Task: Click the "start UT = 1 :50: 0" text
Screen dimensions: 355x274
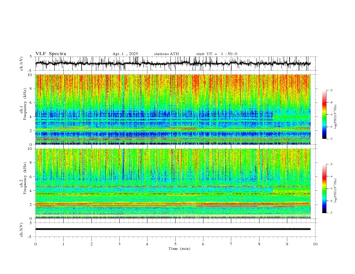Action: (216, 54)
